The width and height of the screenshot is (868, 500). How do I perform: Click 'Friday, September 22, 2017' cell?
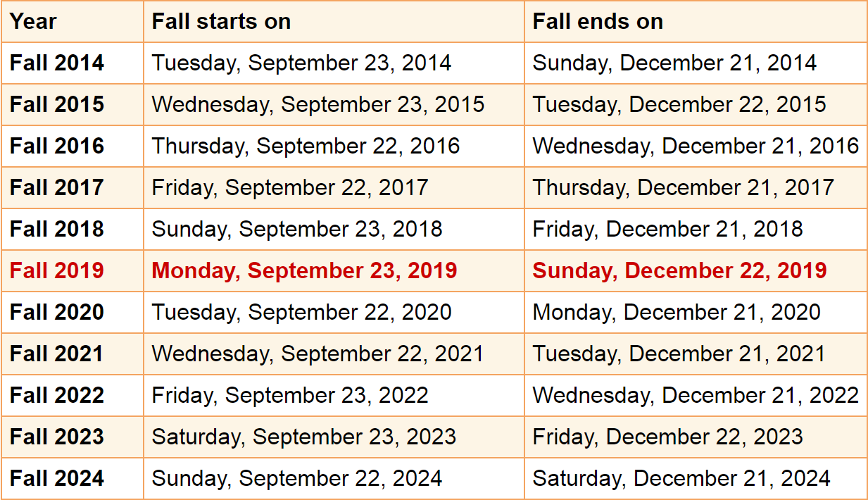click(290, 187)
